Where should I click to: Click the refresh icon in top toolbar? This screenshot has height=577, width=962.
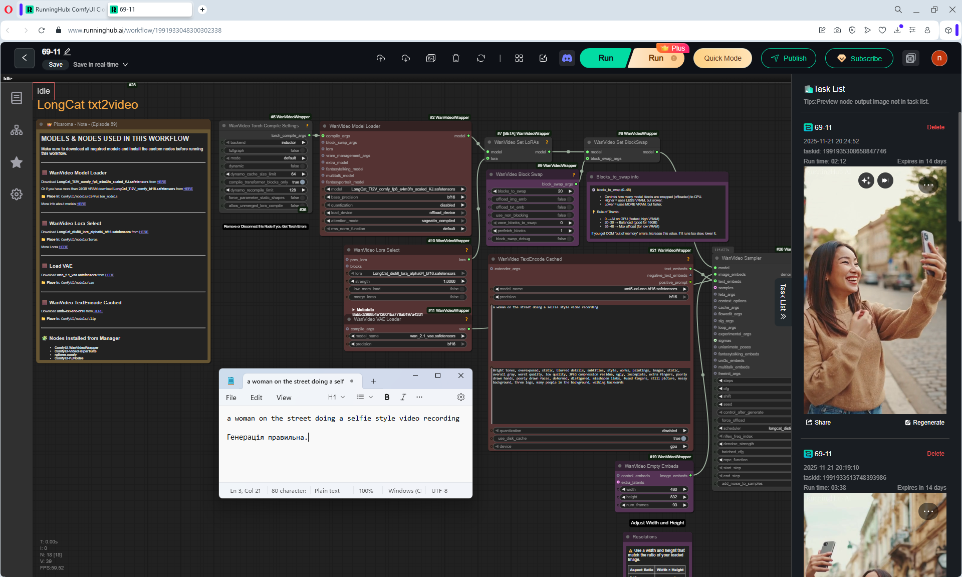481,58
